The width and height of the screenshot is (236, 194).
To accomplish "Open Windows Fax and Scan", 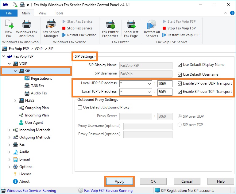I will tap(27, 29).
